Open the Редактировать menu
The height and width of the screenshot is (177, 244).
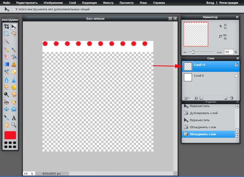(x=27, y=3)
